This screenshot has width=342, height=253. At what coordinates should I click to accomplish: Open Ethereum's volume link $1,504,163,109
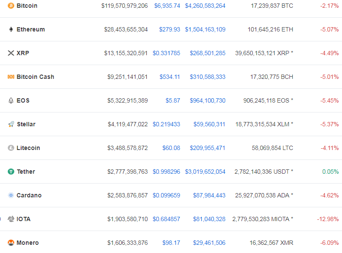pos(205,29)
